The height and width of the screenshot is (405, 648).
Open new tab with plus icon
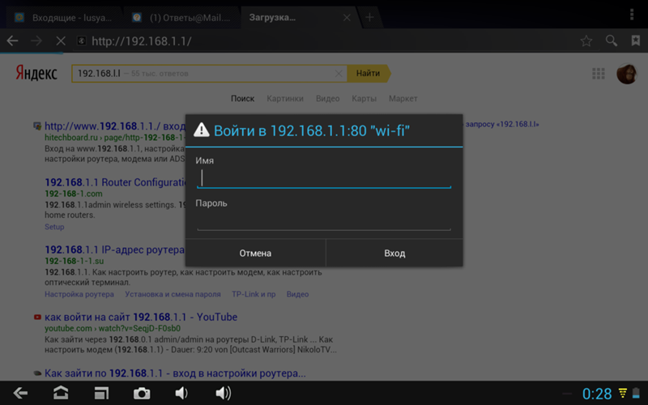click(x=369, y=17)
